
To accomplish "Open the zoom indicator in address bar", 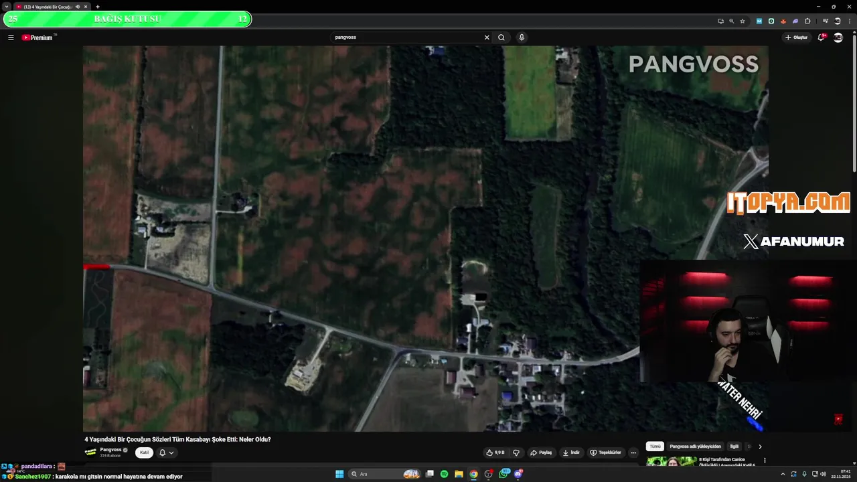I will (731, 21).
